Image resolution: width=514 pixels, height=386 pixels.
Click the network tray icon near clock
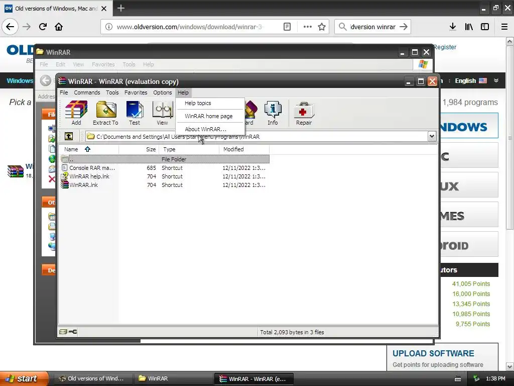[476, 378]
